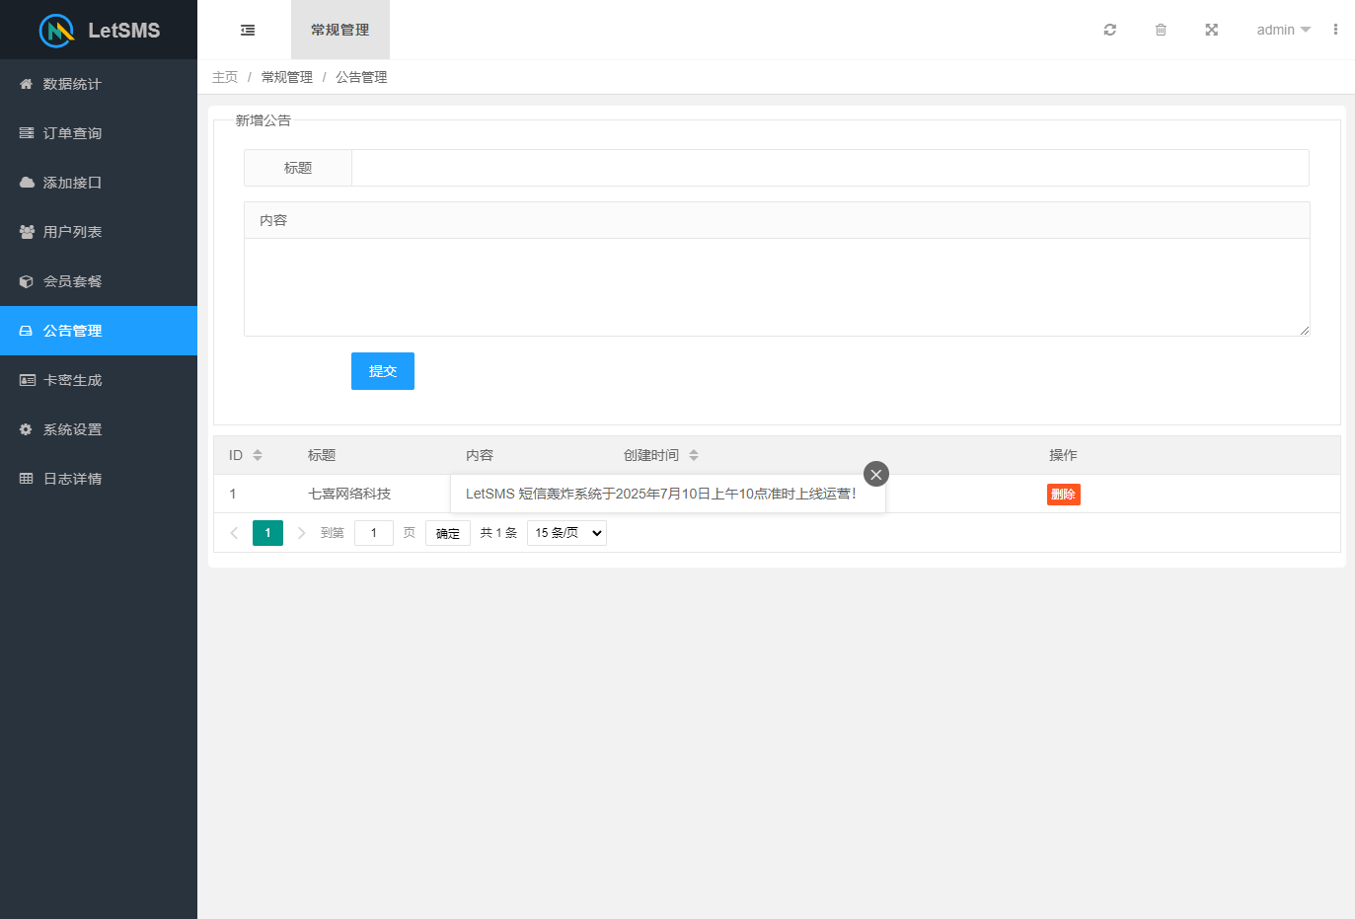Toggle fullscreen with the expand icon
This screenshot has width=1355, height=919.
point(1211,30)
